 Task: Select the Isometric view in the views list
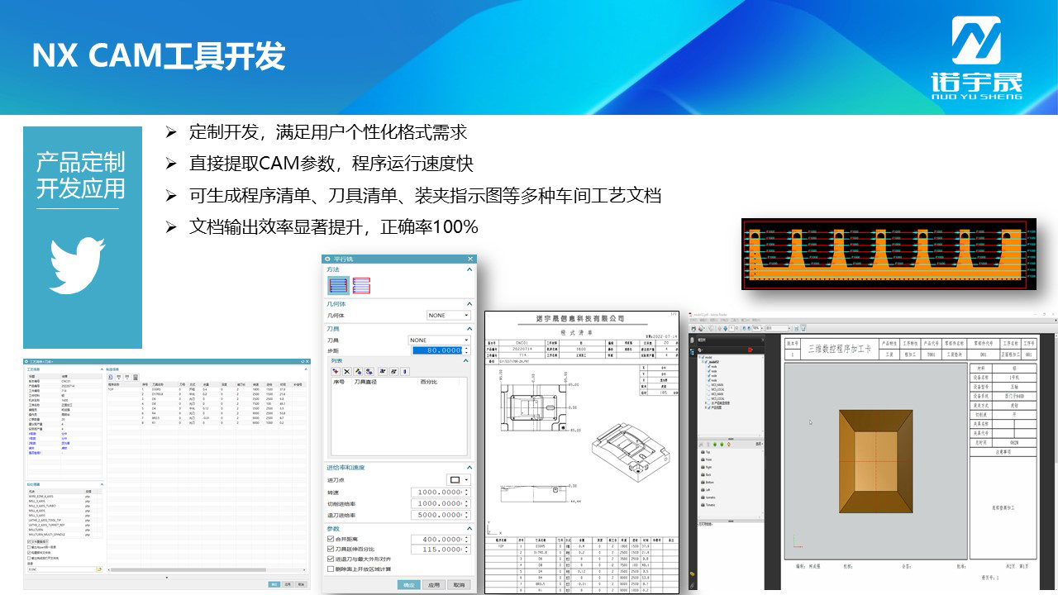click(708, 497)
